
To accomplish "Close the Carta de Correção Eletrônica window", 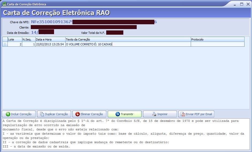I will click(x=248, y=4).
